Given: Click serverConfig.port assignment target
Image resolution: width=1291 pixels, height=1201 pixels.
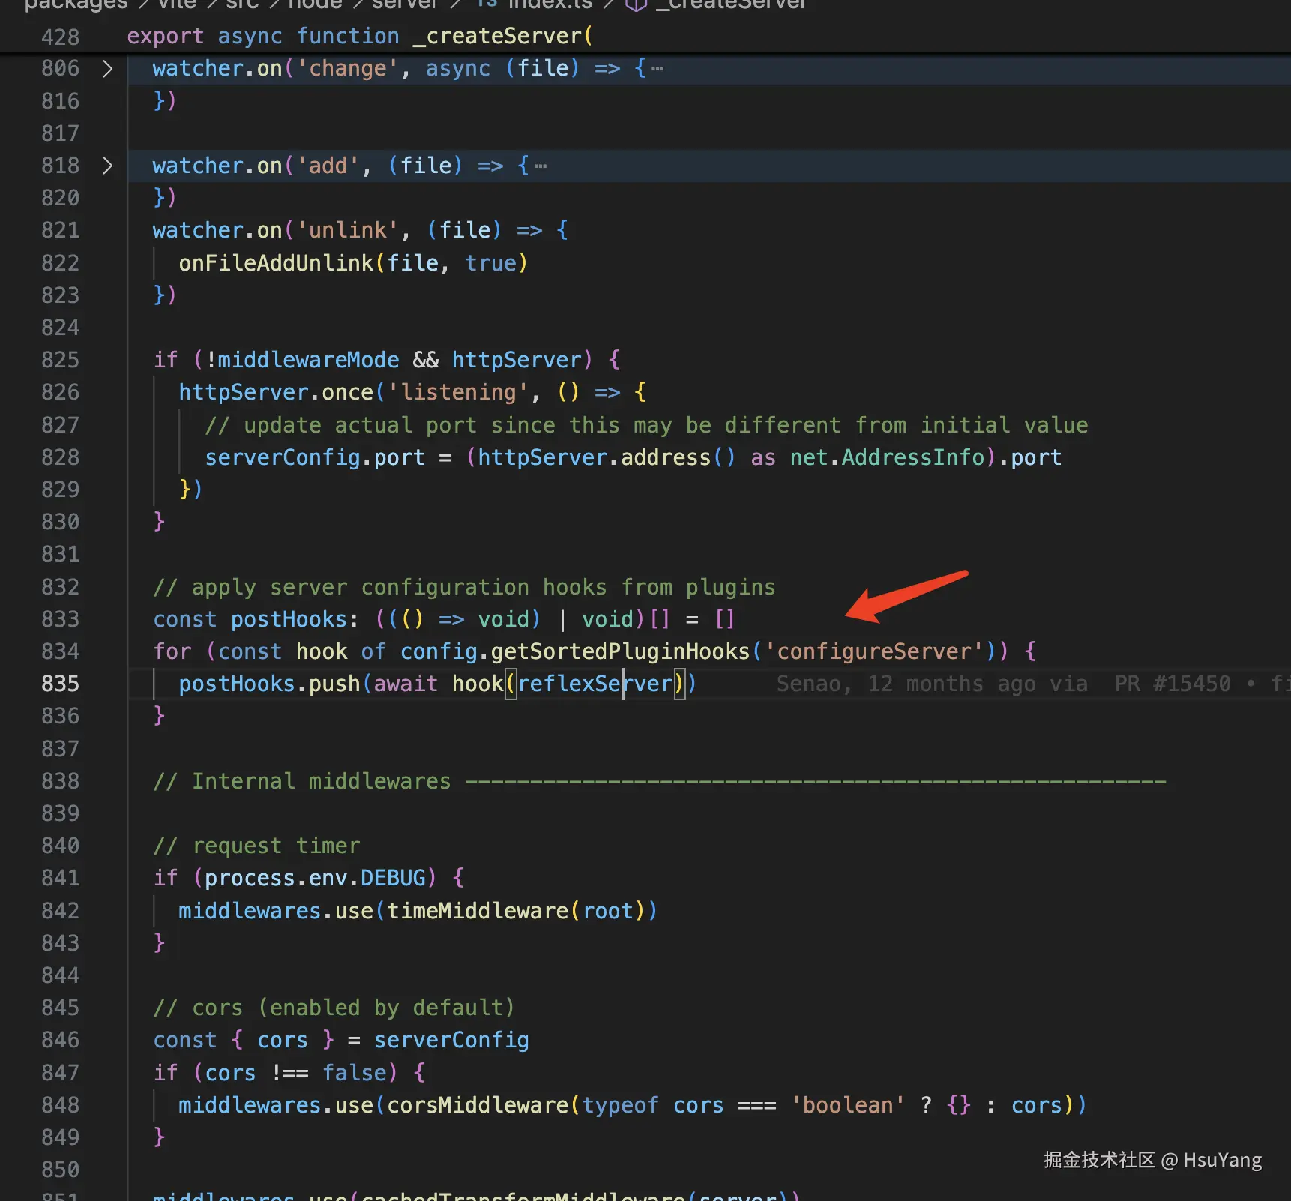Looking at the screenshot, I should pos(315,457).
